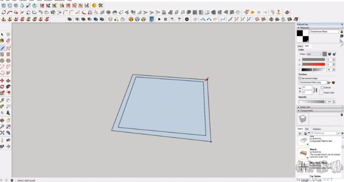
Task: Click the gray current color swatch
Action: [x=324, y=54]
